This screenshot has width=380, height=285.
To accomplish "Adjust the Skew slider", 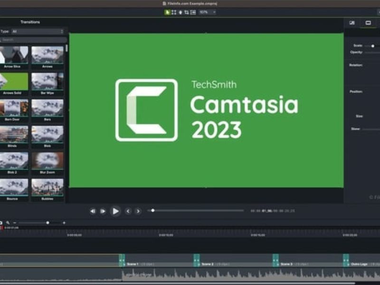I will coord(371,129).
